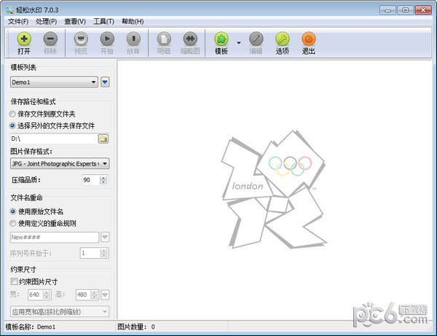Open the 应用宽和高(按比例缩放) dropdown

click(60, 311)
